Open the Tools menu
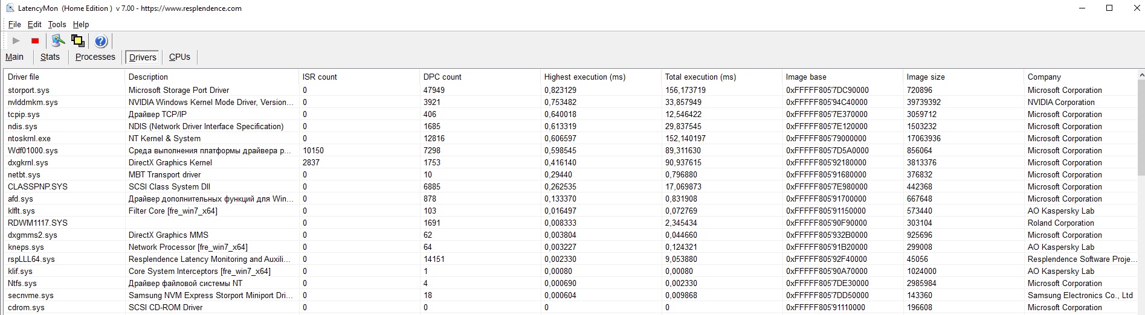The width and height of the screenshot is (1145, 315). [x=57, y=25]
